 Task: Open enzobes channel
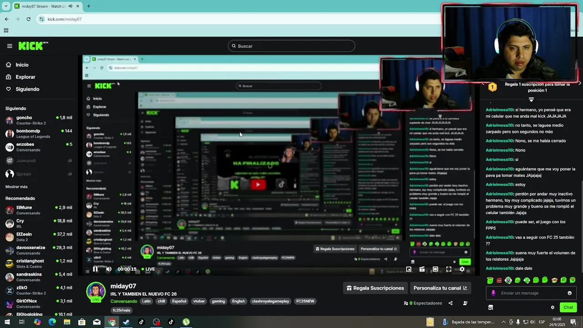tap(39, 147)
